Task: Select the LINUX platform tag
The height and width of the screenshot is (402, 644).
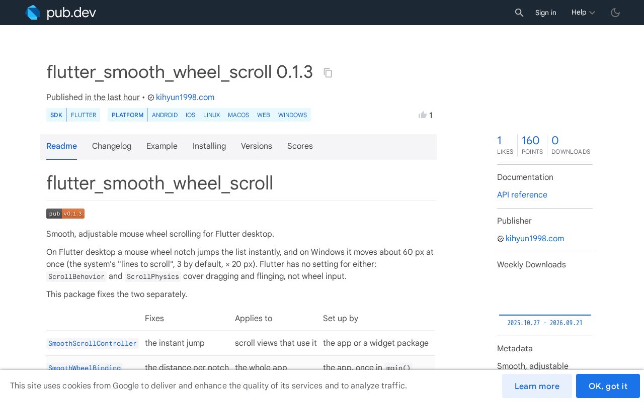Action: coord(211,115)
